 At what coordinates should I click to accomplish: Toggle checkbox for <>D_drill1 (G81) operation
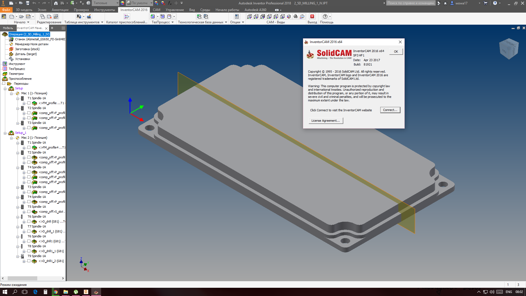pyautogui.click(x=29, y=241)
